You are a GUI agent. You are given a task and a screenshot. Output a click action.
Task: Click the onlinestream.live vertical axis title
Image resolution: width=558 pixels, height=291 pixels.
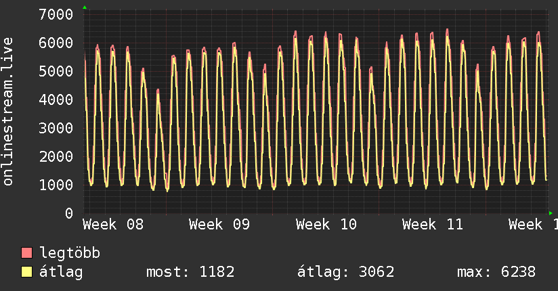[x=8, y=112]
